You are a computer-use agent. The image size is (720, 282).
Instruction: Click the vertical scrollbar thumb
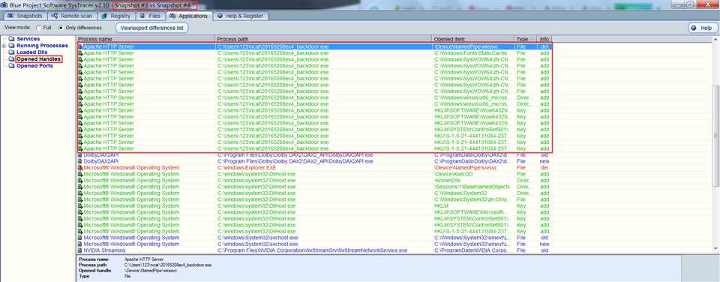point(715,136)
